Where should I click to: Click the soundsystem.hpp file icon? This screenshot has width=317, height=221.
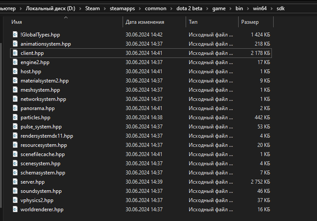point(15,191)
